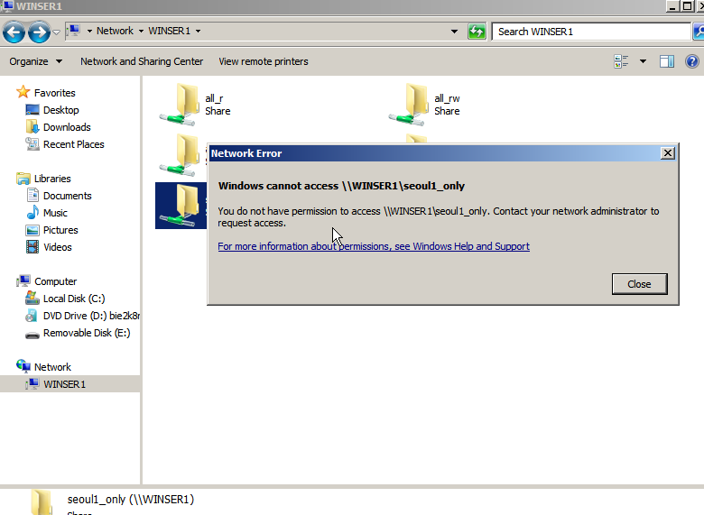This screenshot has width=704, height=515.
Task: Open Windows Help and Support permissions link
Action: (x=374, y=246)
